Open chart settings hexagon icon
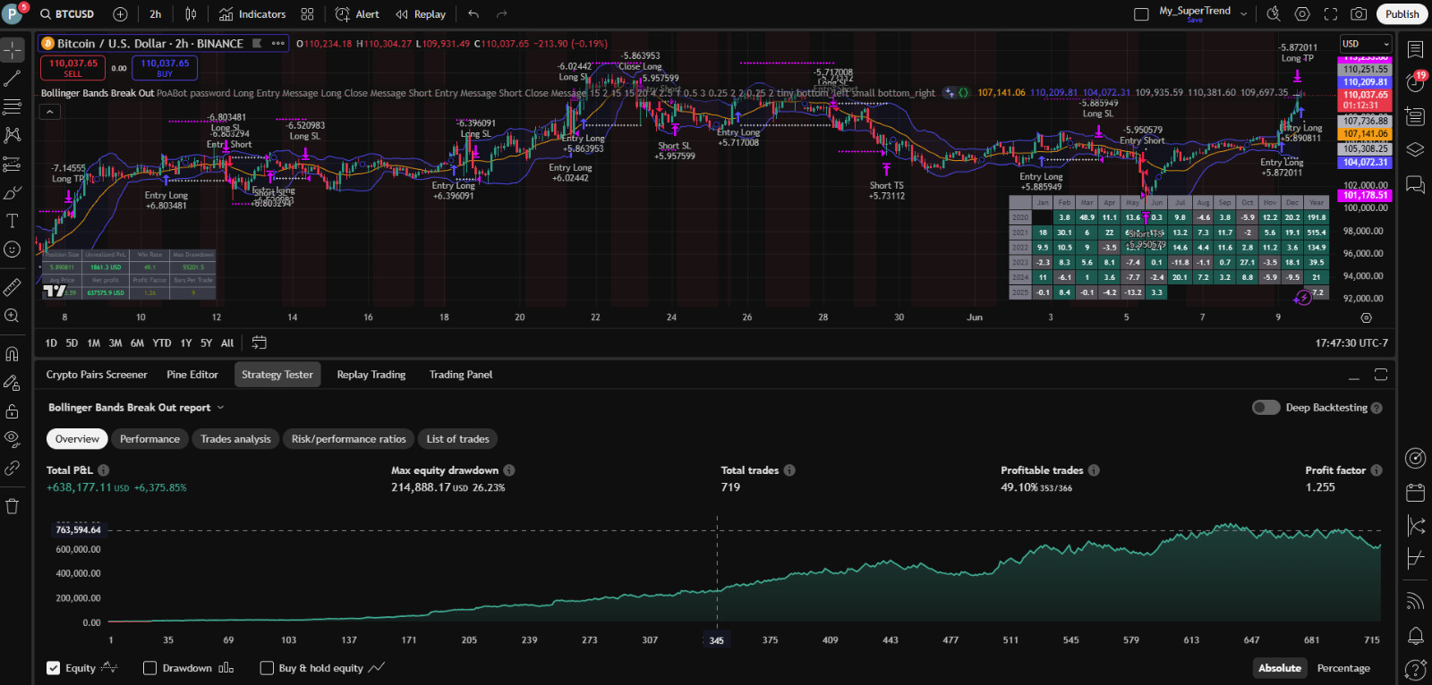This screenshot has height=685, width=1432. click(x=1302, y=14)
